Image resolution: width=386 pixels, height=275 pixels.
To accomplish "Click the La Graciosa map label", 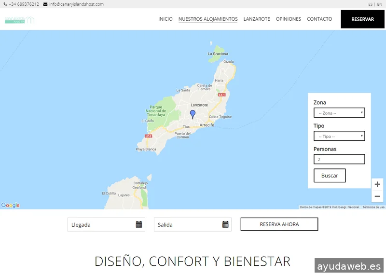I will pyautogui.click(x=218, y=54).
